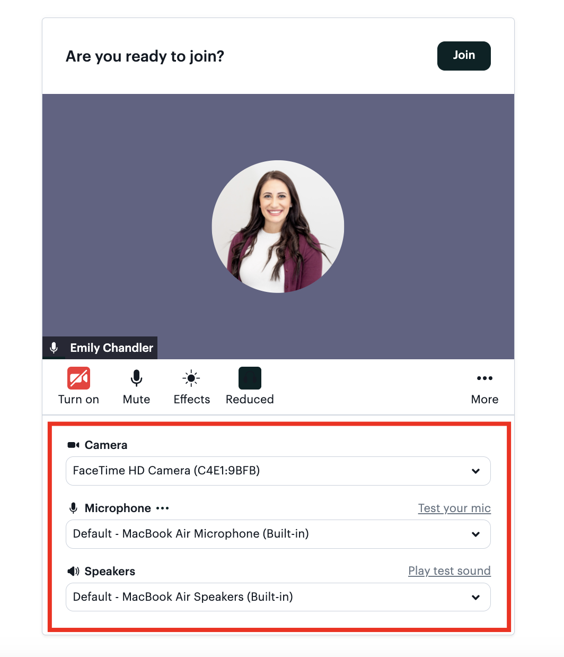Click the Microphone section mic icon
564x657 pixels.
point(73,508)
